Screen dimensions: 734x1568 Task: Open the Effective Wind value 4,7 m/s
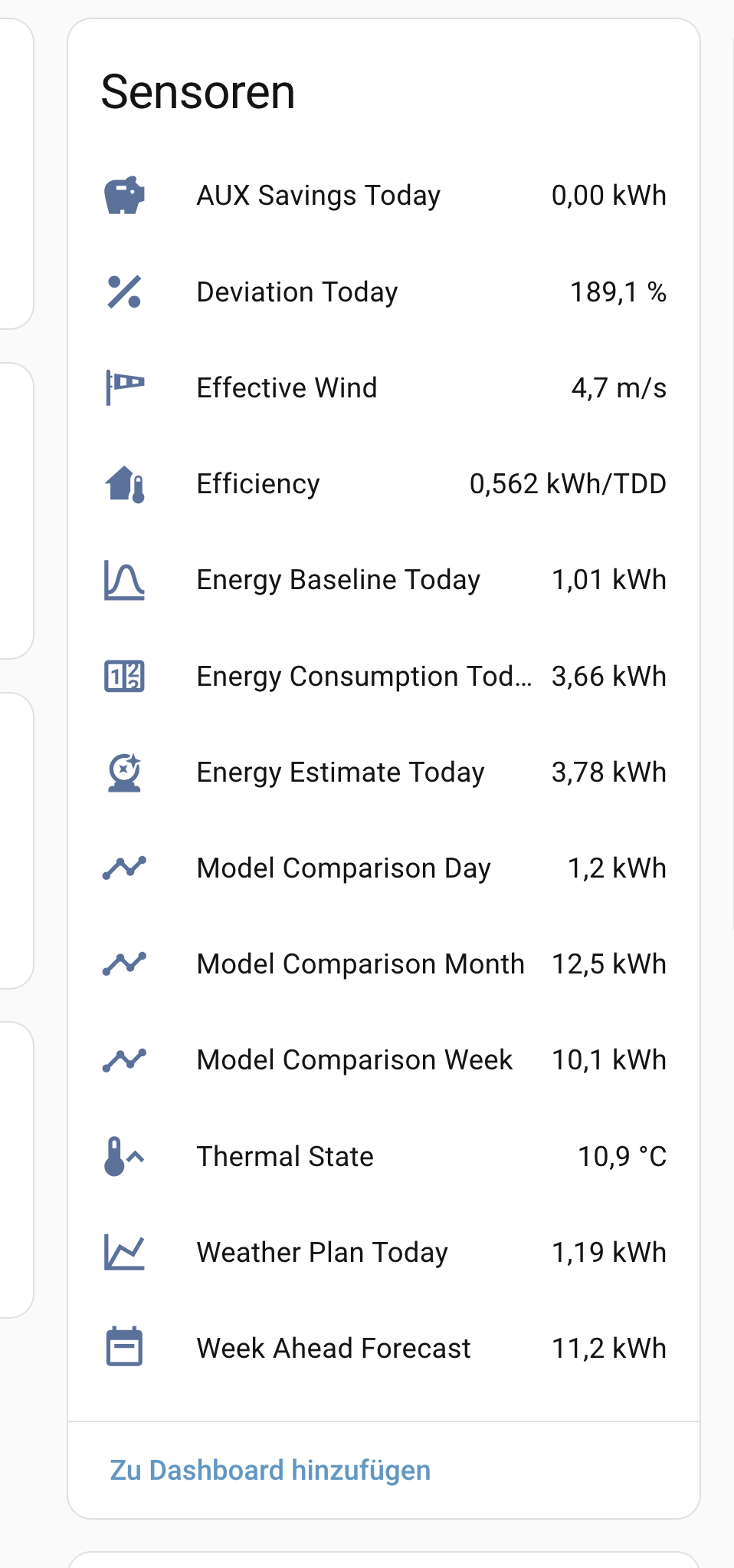pyautogui.click(x=619, y=387)
